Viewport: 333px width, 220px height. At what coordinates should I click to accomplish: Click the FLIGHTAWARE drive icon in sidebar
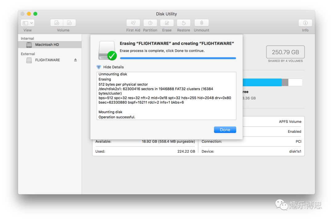point(29,60)
